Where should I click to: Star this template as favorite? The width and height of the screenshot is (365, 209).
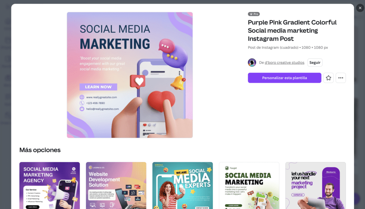tap(328, 78)
